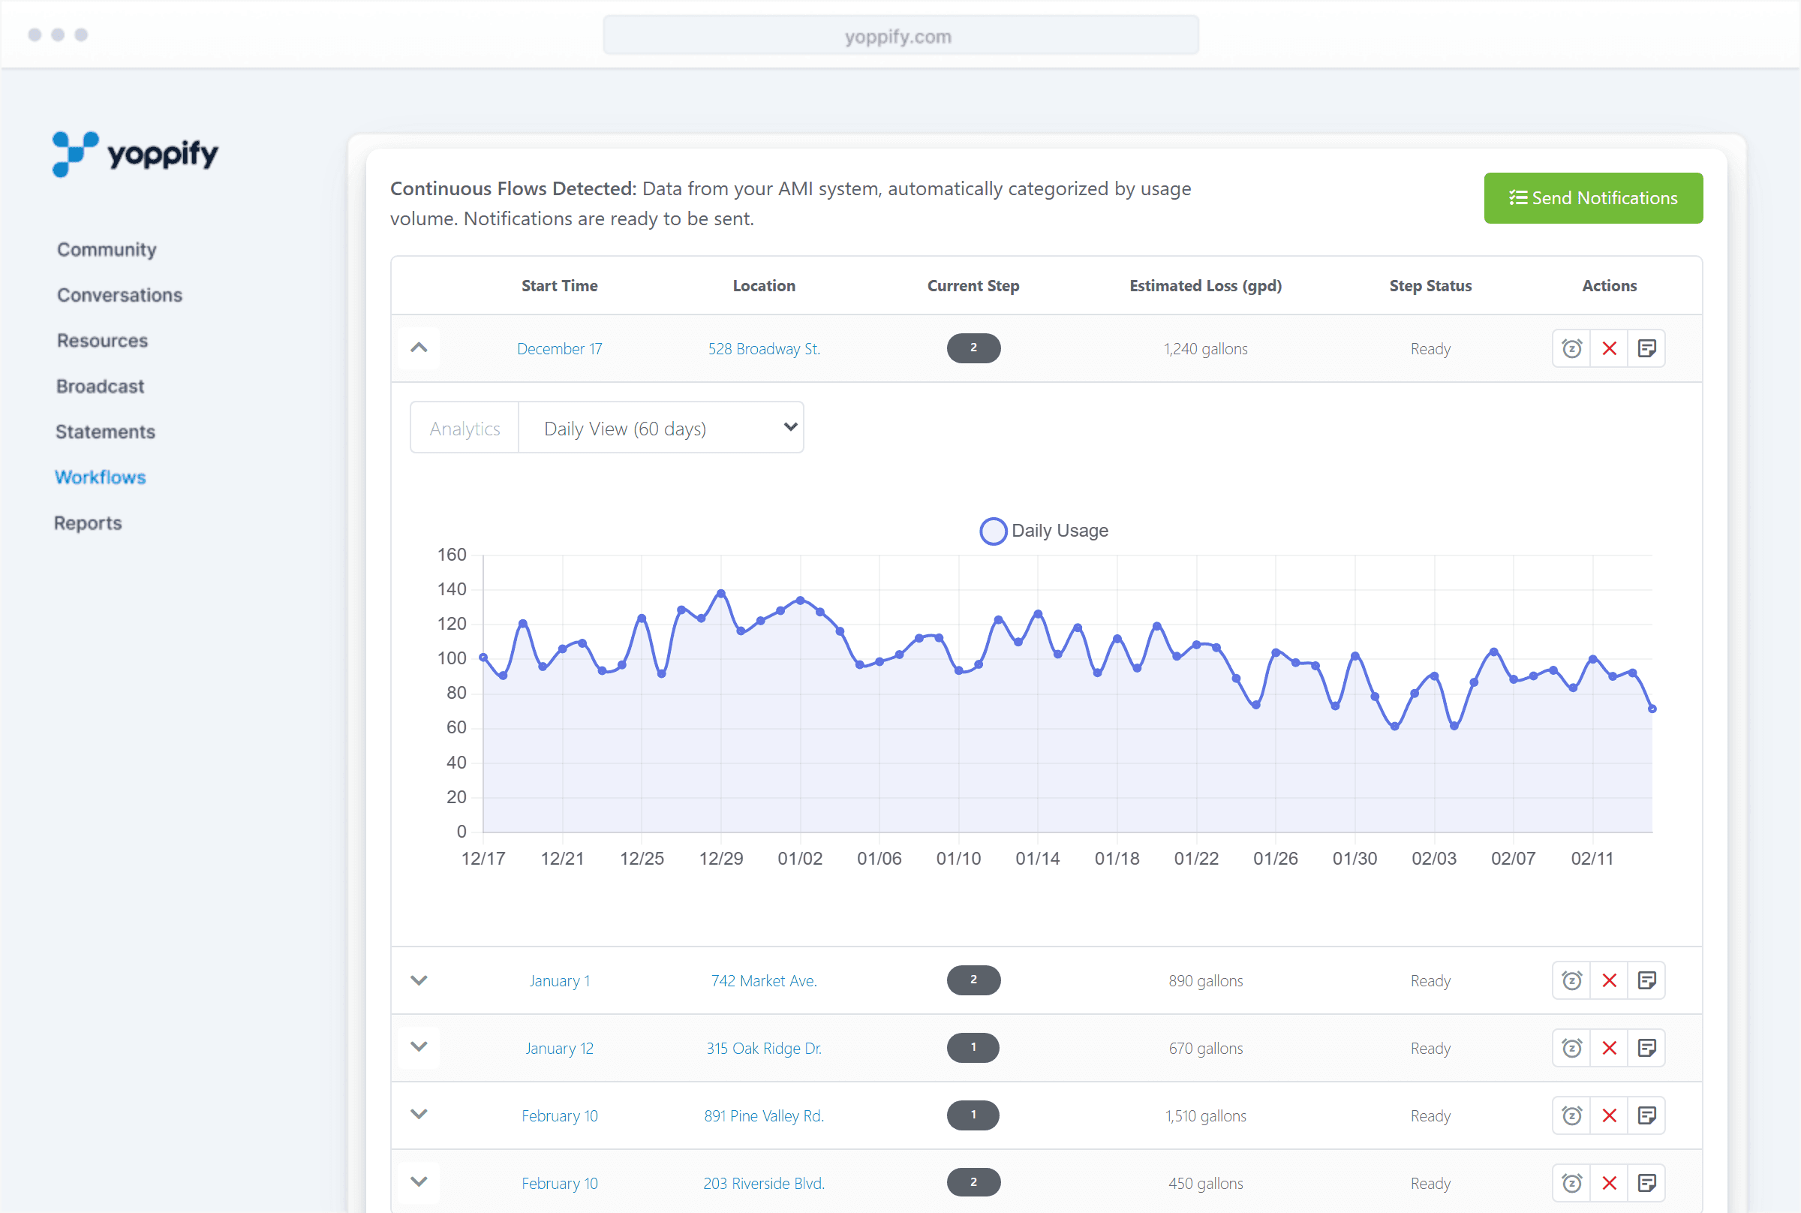Click the Send Notifications button
1801x1213 pixels.
(x=1592, y=198)
